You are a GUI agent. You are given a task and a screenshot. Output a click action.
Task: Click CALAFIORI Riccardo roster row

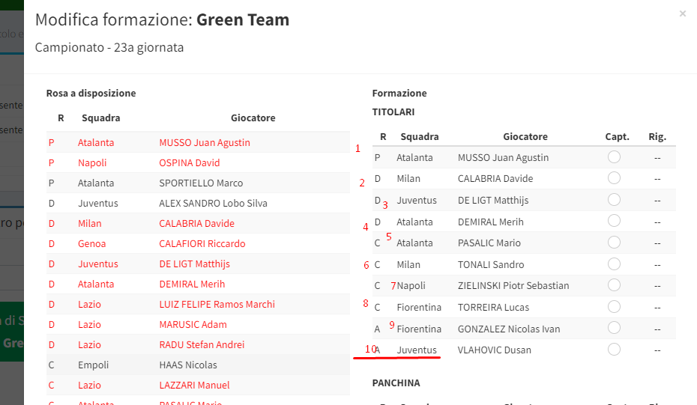(x=202, y=243)
